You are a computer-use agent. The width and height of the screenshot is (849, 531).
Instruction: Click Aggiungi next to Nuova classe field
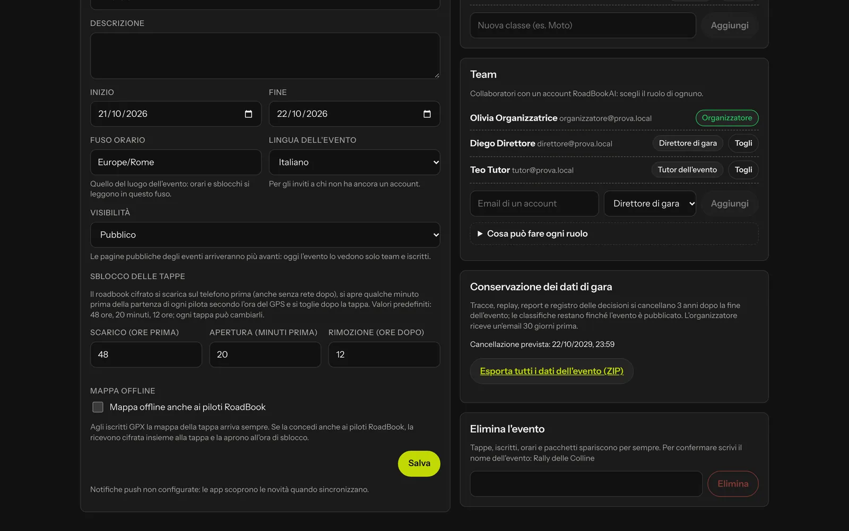730,25
